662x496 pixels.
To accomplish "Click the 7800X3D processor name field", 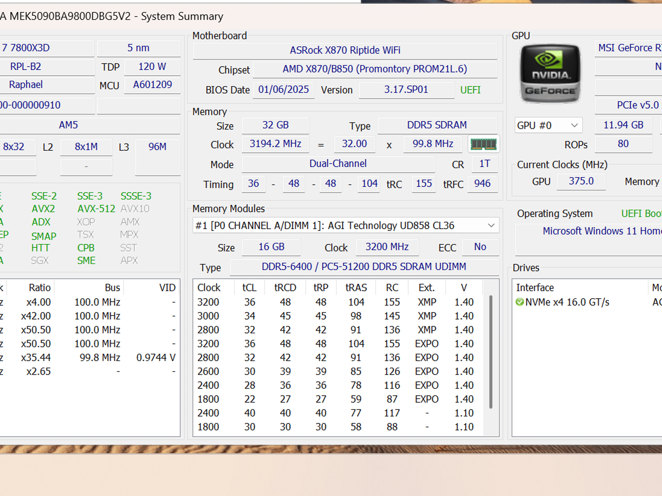I will coord(47,48).
